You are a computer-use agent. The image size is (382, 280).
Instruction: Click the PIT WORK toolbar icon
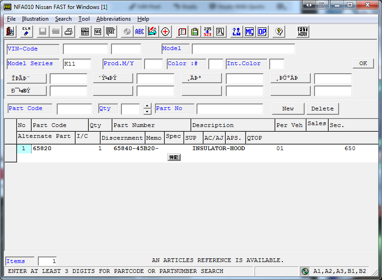[x=303, y=32]
